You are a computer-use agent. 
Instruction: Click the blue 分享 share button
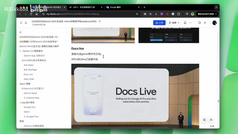pyautogui.click(x=159, y=23)
